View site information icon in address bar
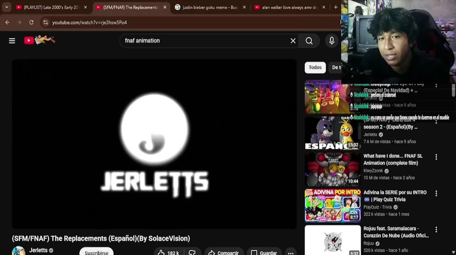Screen dimensions: 456x255 coord(45,22)
